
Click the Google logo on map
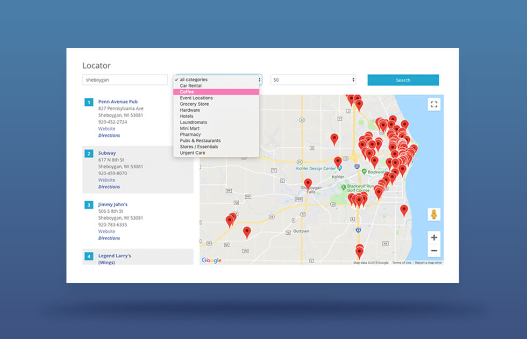[x=211, y=260]
